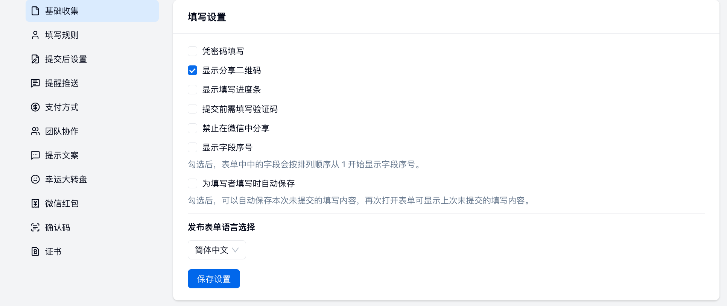The width and height of the screenshot is (727, 306).
Task: Click the 团队协作 users icon
Action: 35,131
